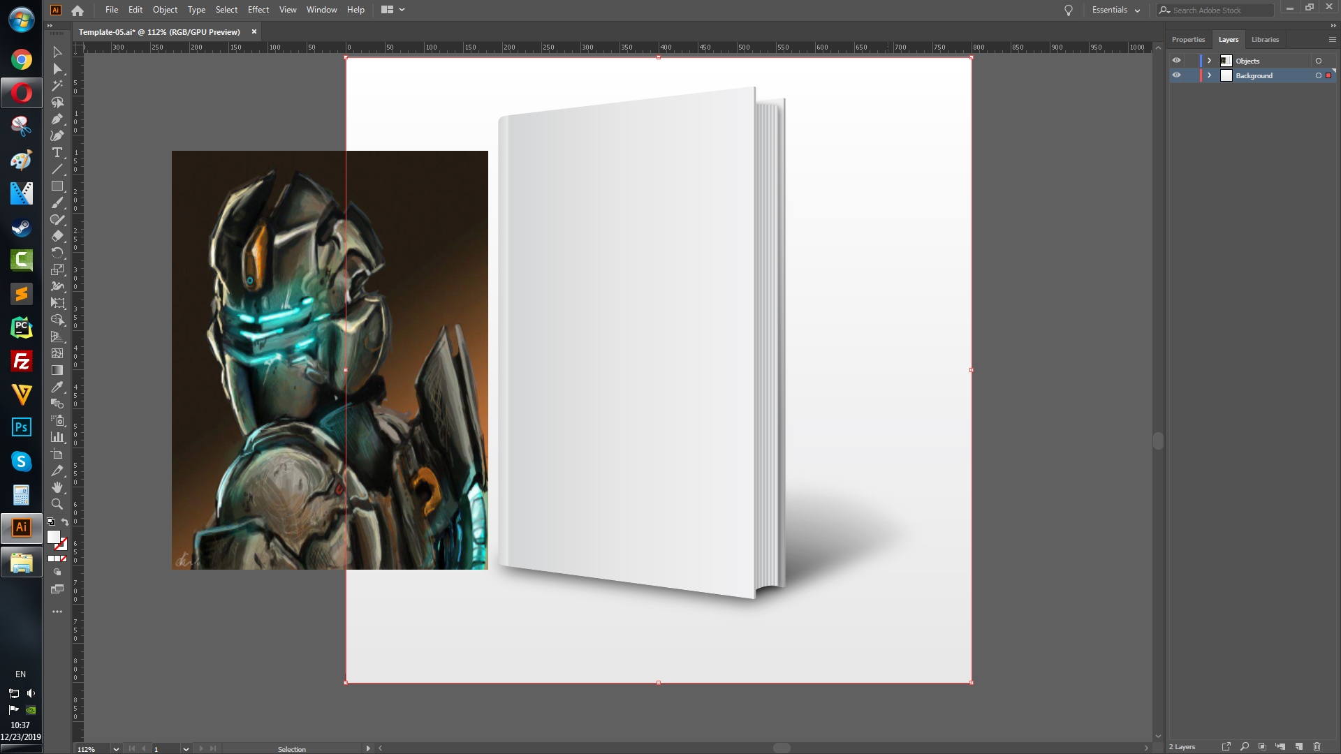Open the Essentials workspace dropdown
1341x754 pixels.
coord(1116,10)
